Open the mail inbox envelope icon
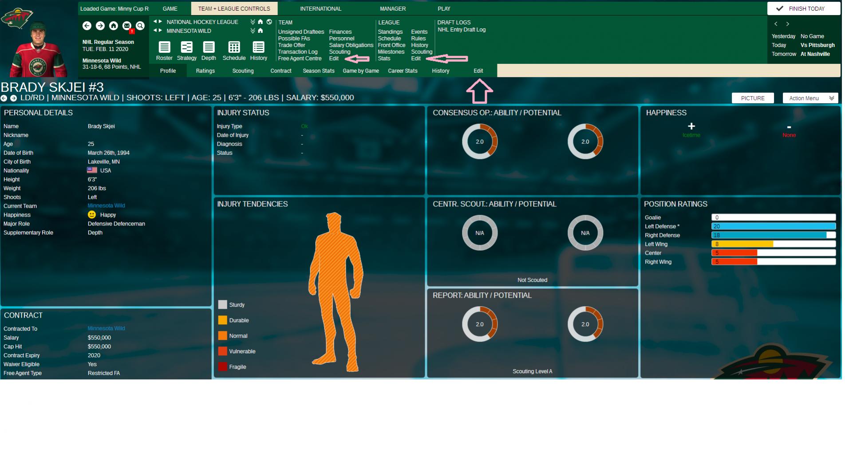Image resolution: width=845 pixels, height=461 pixels. 127,26
